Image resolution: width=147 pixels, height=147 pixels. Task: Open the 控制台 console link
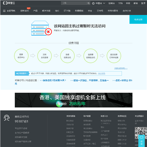111,3
